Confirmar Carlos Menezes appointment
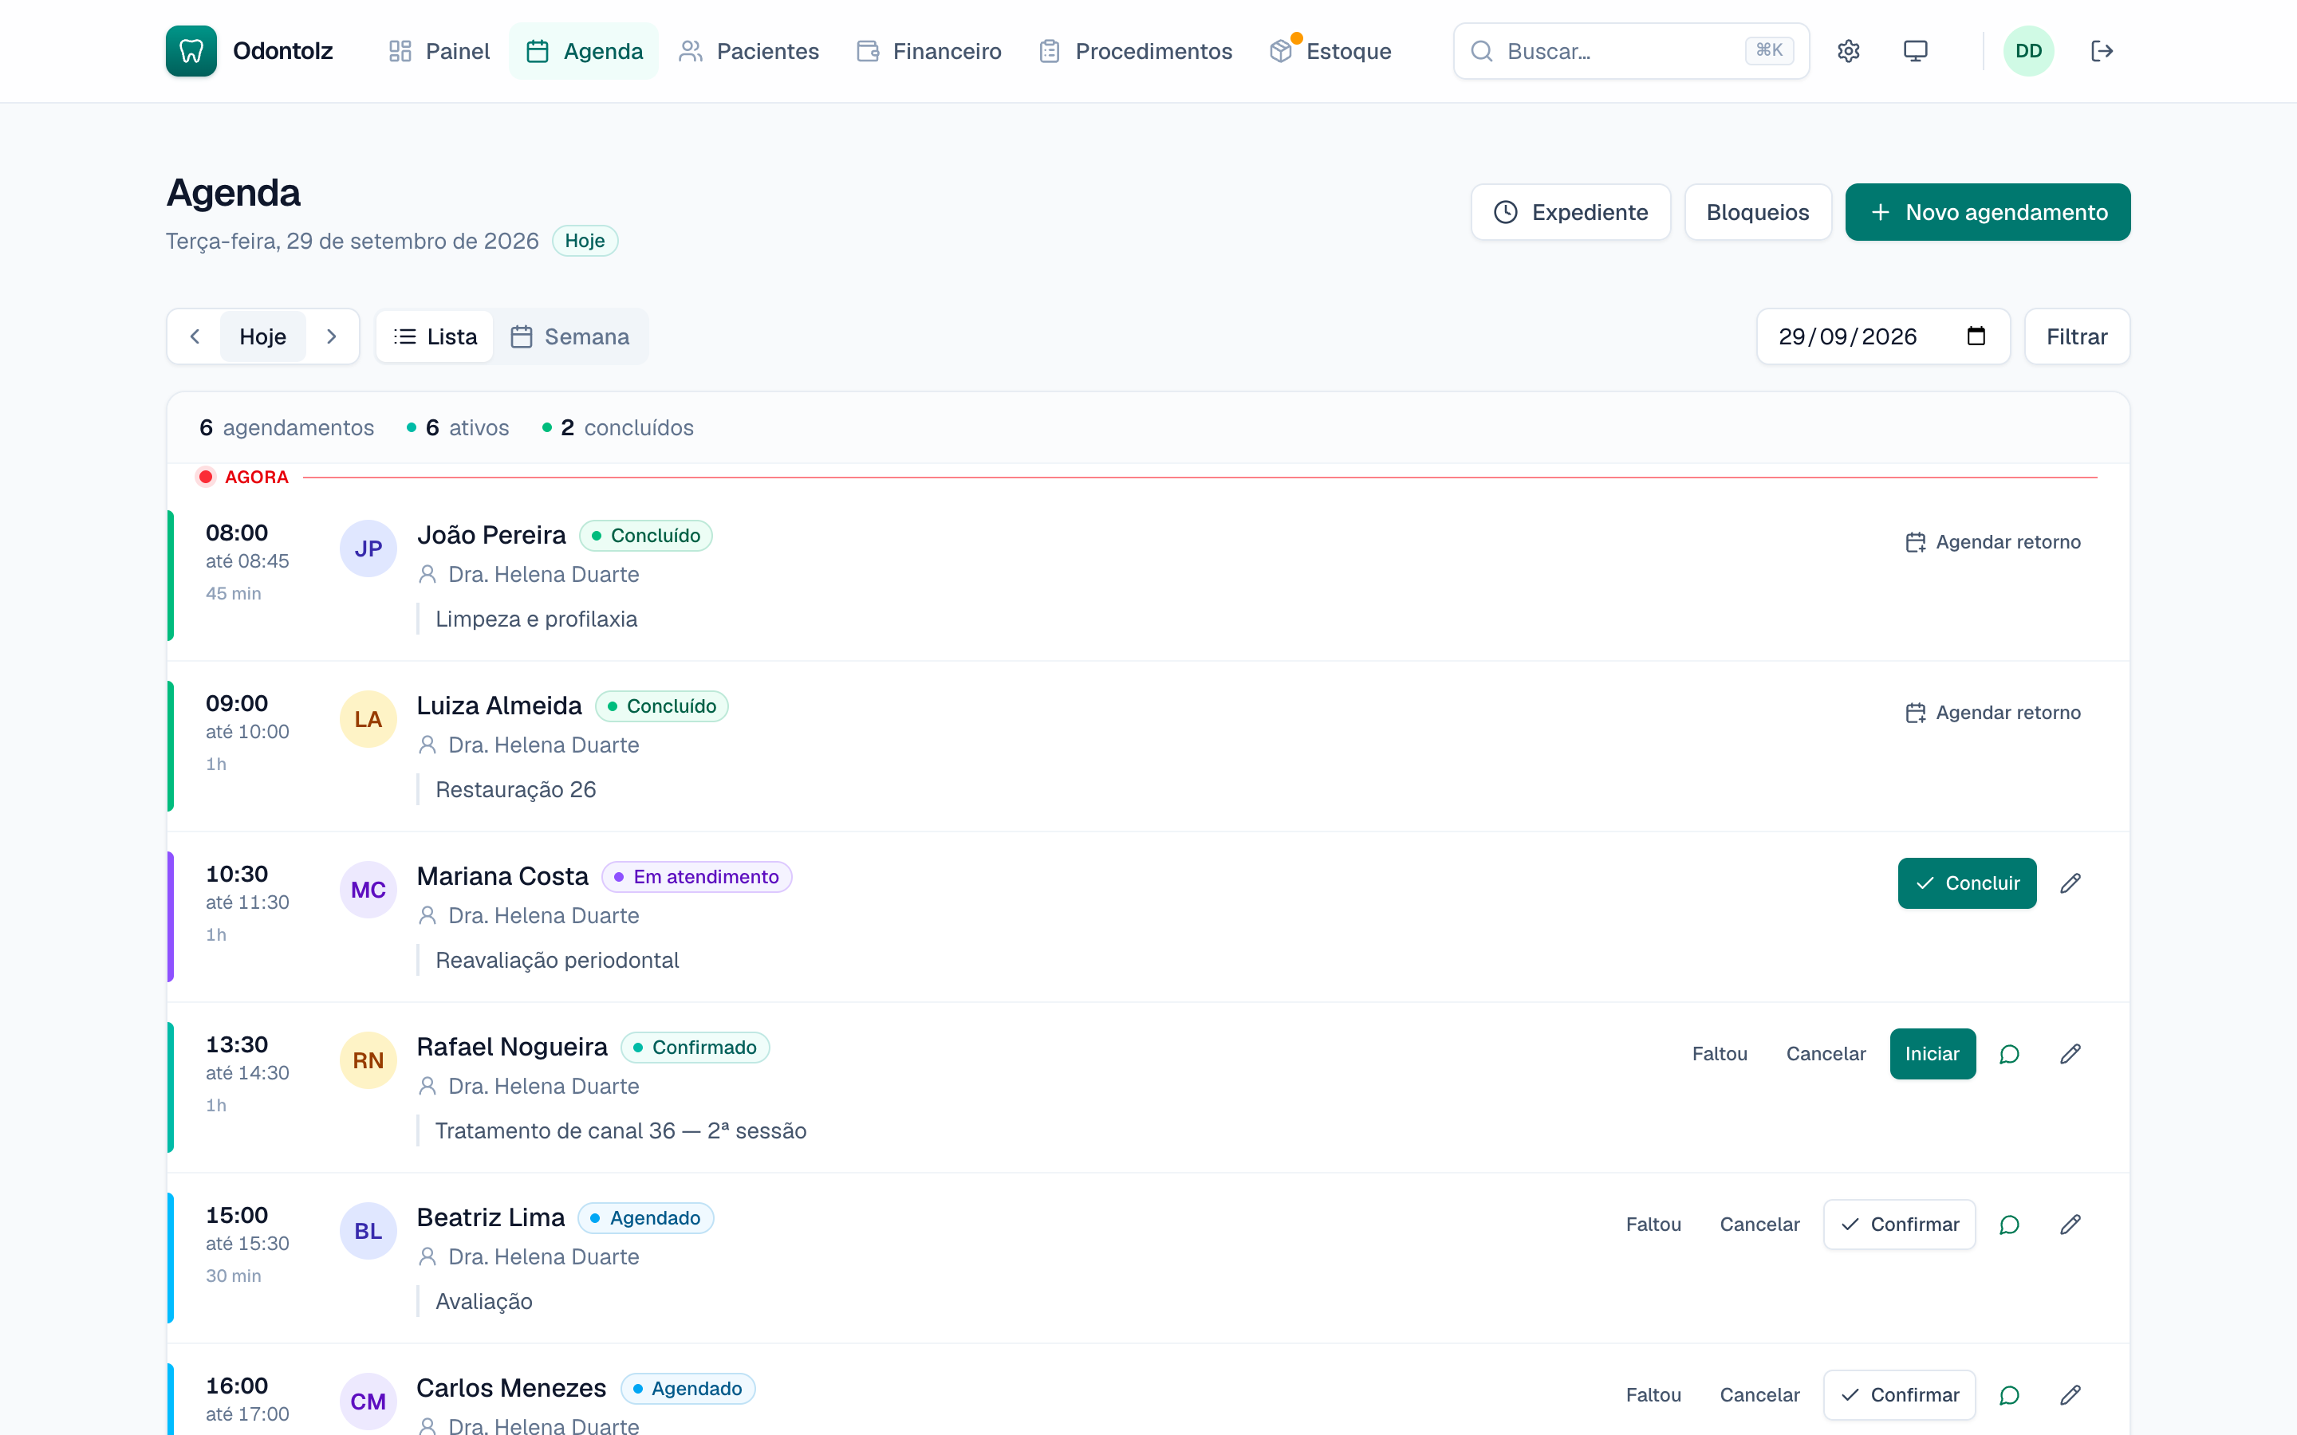Screen dimensions: 2297x1435 pos(1899,1395)
